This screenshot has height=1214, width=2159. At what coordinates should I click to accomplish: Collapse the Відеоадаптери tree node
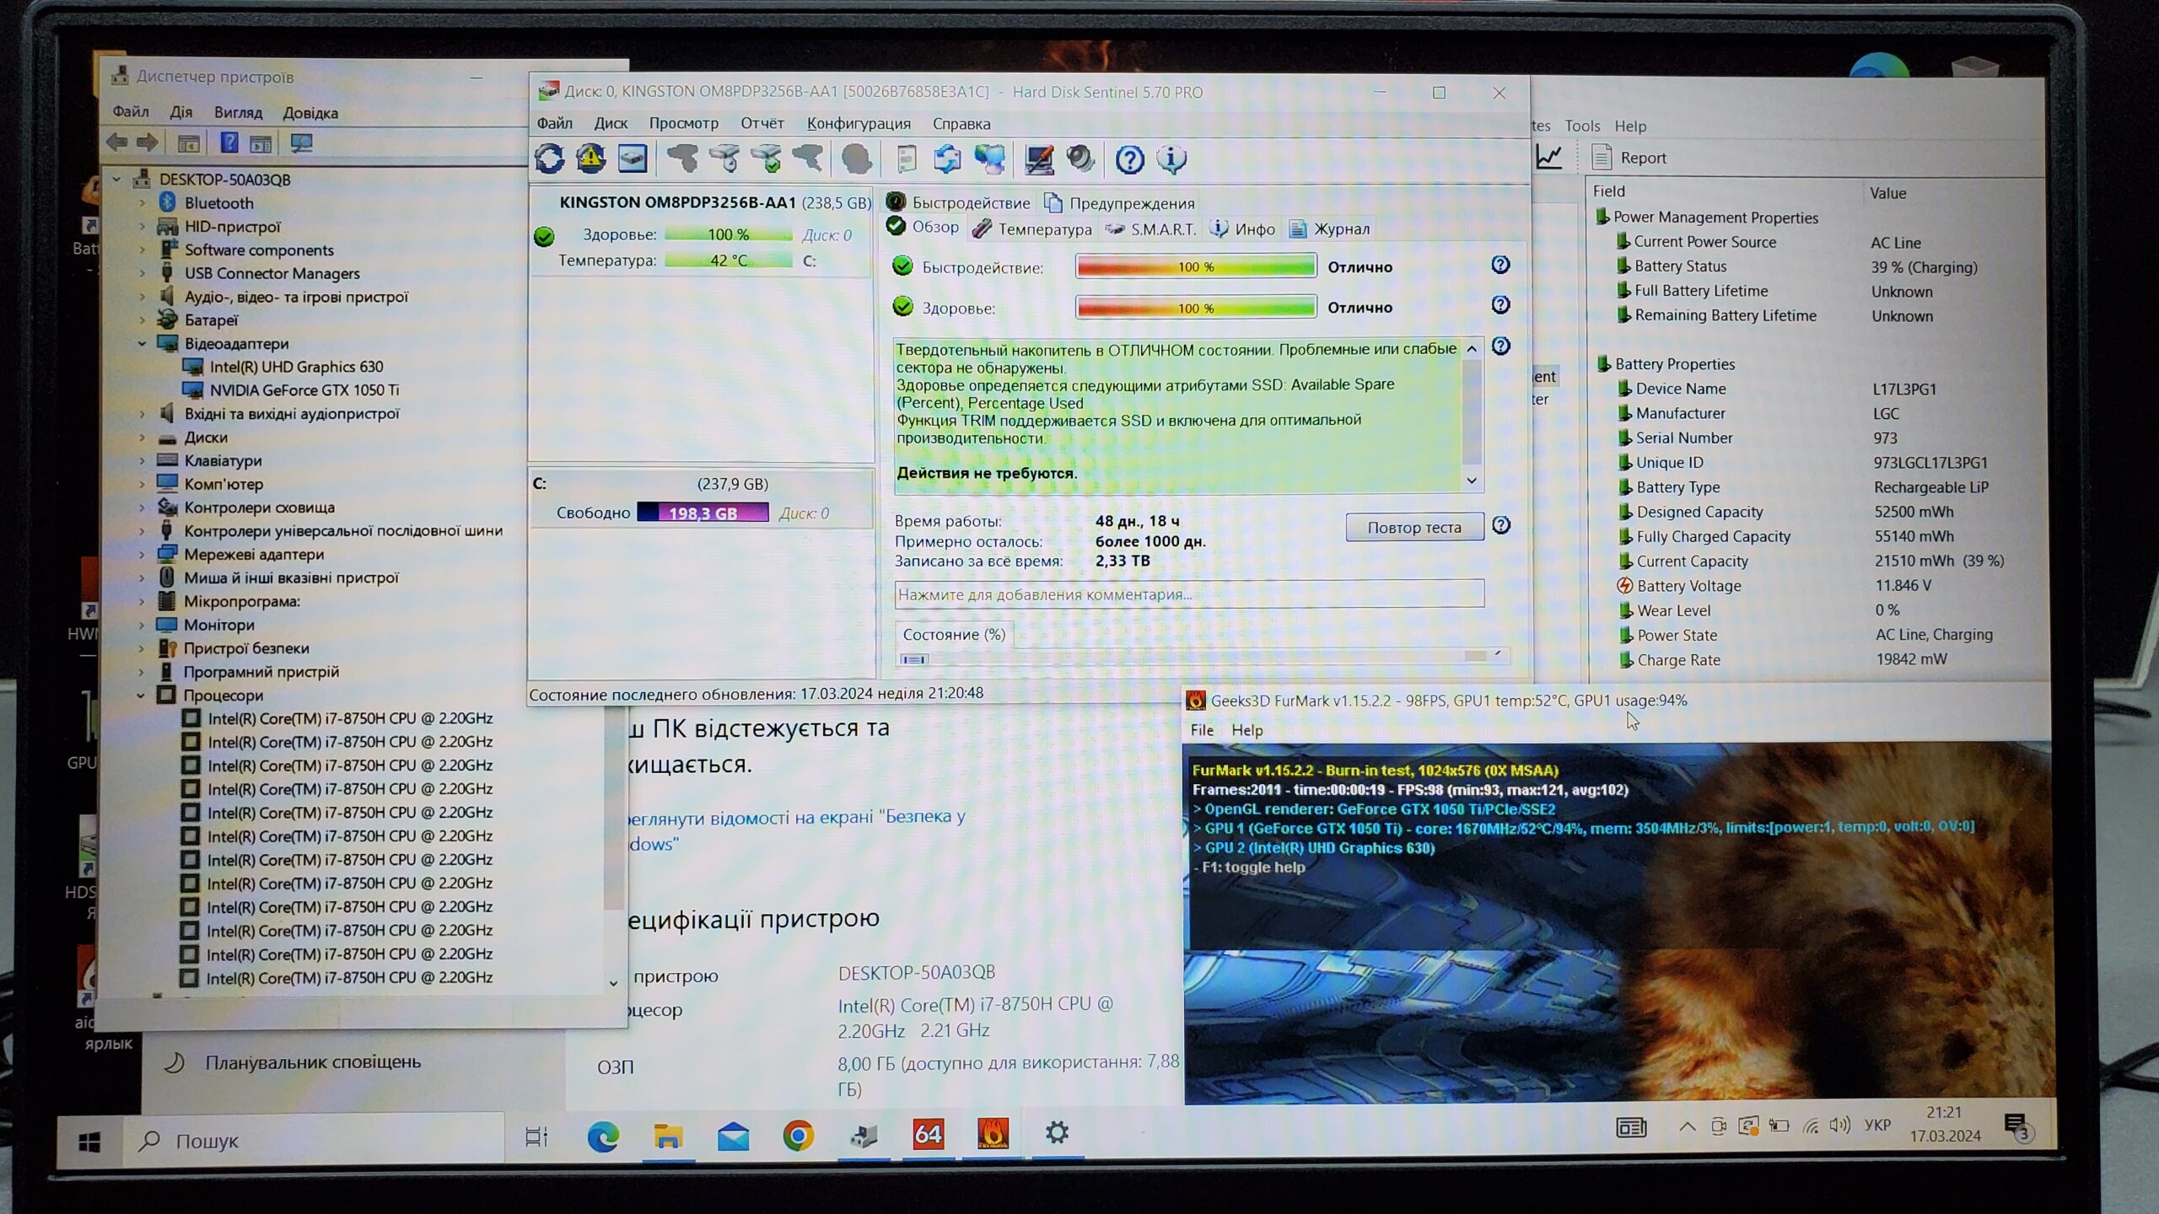[x=142, y=344]
